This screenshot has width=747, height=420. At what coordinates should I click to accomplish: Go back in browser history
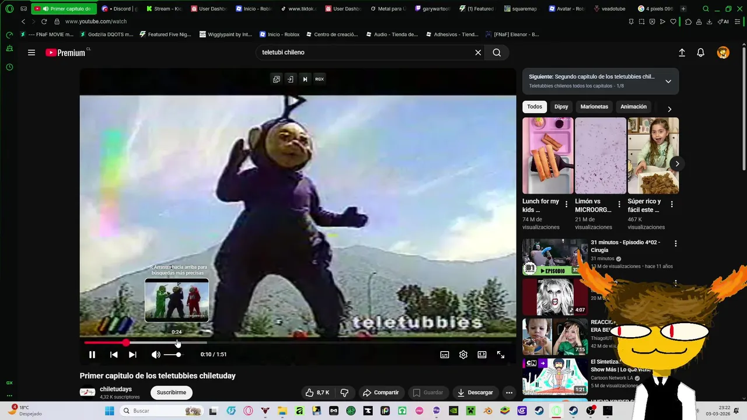click(x=23, y=22)
